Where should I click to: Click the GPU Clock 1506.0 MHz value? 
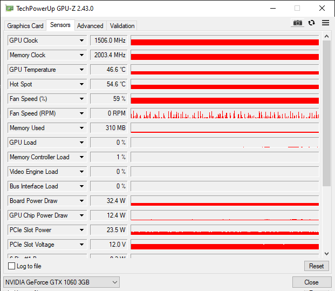[109, 40]
